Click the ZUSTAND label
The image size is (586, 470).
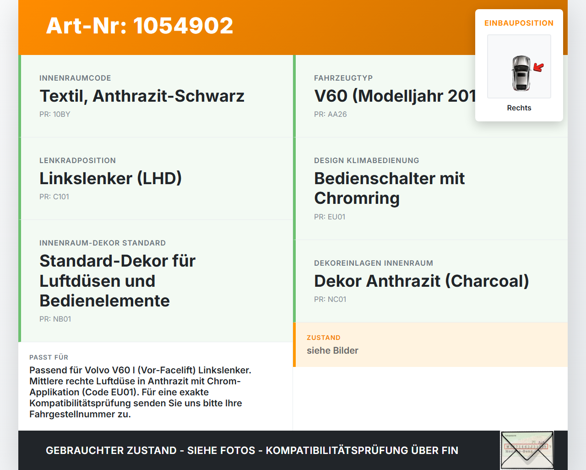tap(324, 338)
